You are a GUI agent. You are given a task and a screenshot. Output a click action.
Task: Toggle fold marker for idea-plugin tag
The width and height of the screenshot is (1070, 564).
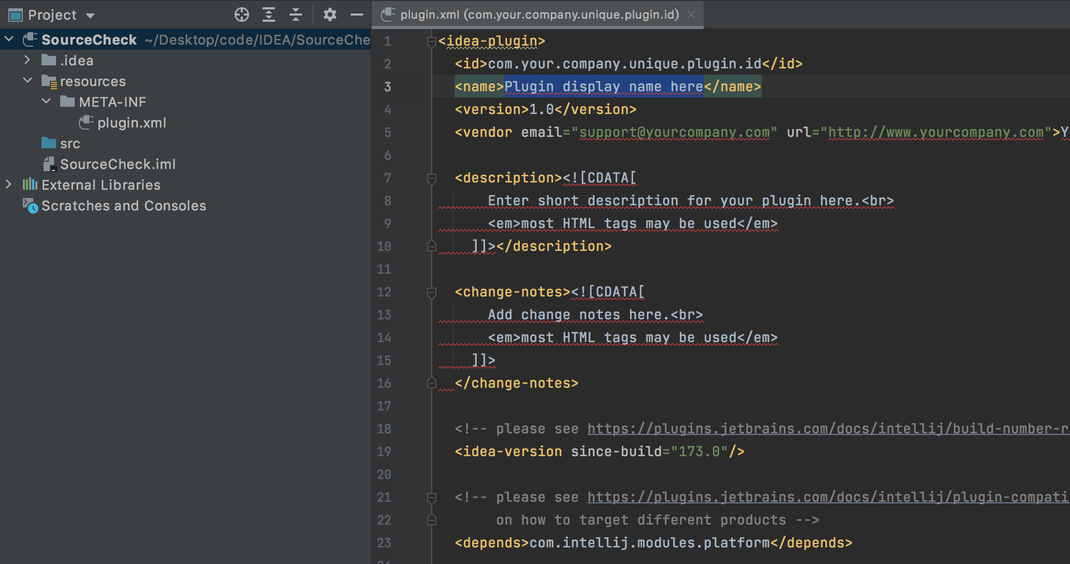[x=431, y=41]
